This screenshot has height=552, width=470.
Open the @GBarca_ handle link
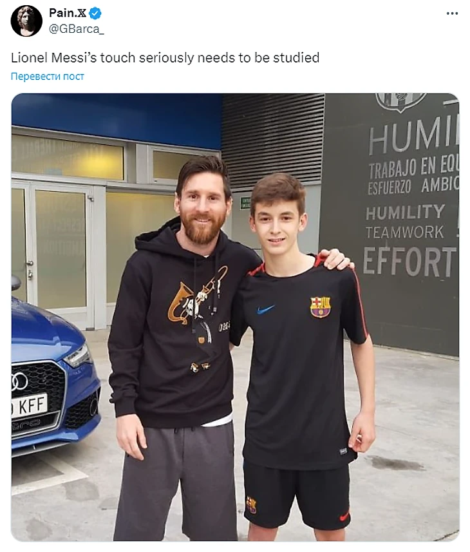tap(77, 29)
